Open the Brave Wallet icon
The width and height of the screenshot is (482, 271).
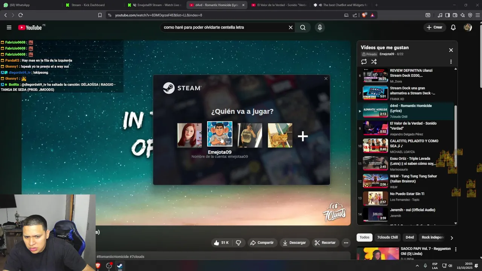click(x=455, y=15)
